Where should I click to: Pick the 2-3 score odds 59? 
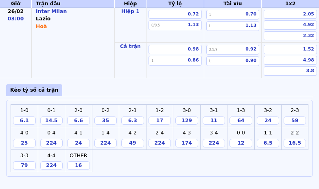tap(295, 121)
